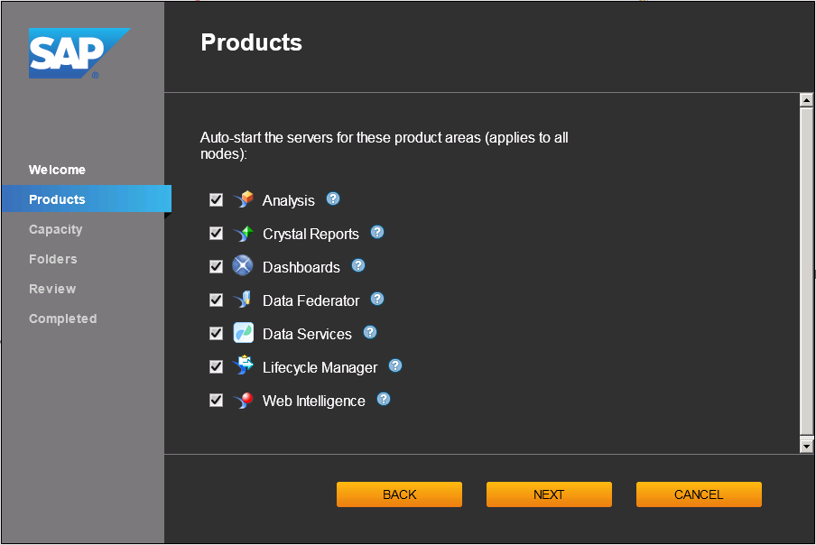Uncheck the Web Intelligence checkbox
Screen dimensions: 816x545
216,400
